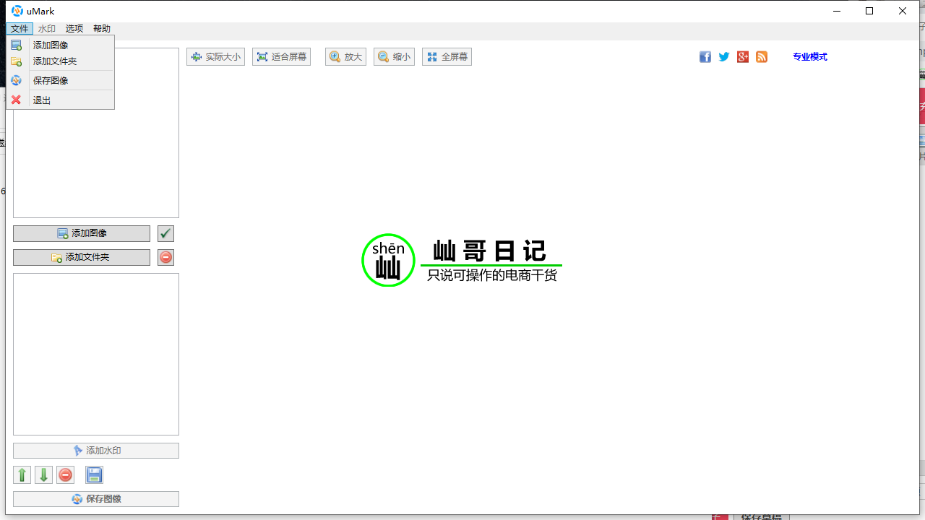Click the bottom 保存图像 button
The height and width of the screenshot is (520, 925).
(96, 499)
